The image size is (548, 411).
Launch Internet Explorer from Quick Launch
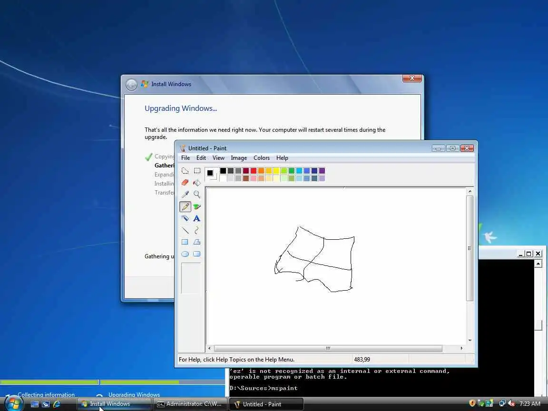coord(57,404)
